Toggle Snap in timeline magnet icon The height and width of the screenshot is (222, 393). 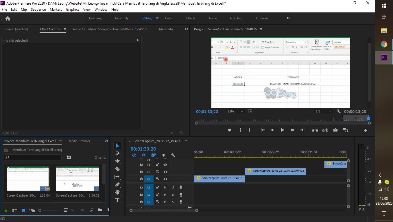(x=144, y=155)
